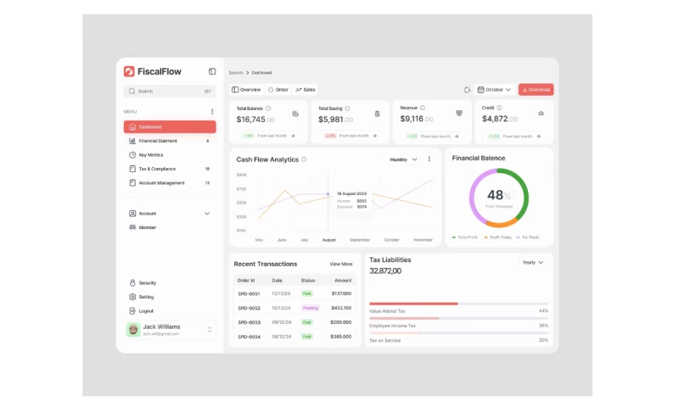
Task: Click the Search input field
Action: pyautogui.click(x=170, y=92)
